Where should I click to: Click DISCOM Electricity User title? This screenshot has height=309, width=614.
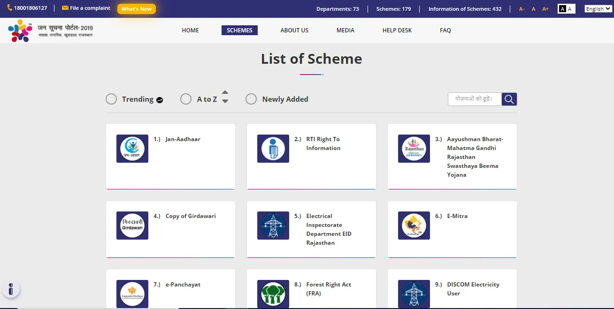(x=473, y=289)
